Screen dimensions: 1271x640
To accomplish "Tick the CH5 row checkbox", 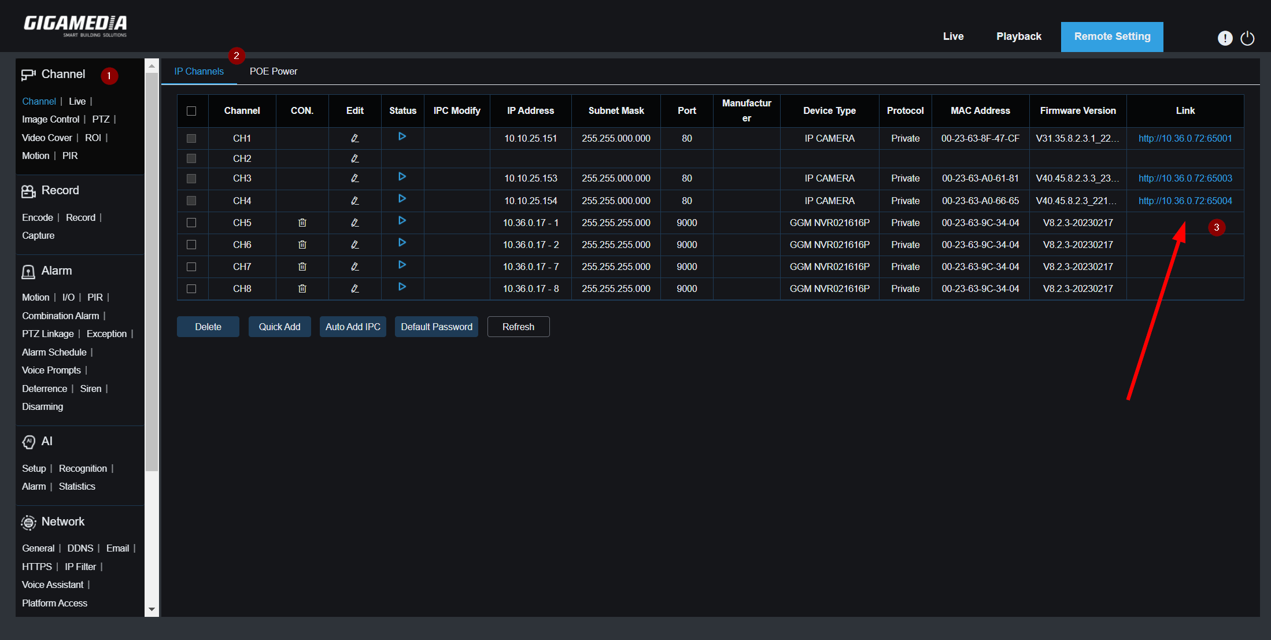I will (191, 223).
